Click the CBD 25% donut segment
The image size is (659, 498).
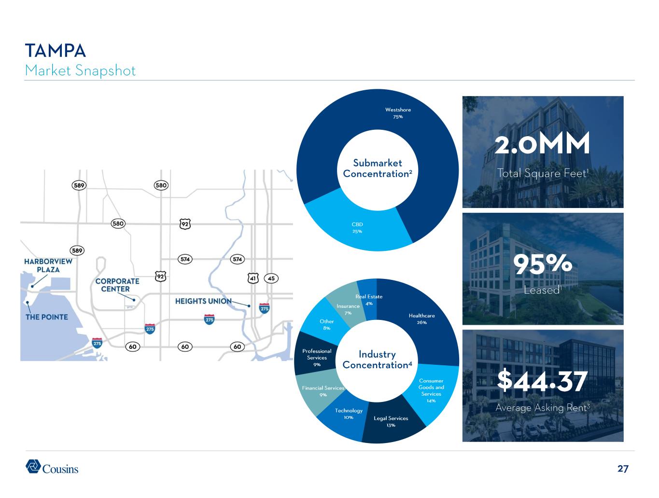[x=357, y=228]
